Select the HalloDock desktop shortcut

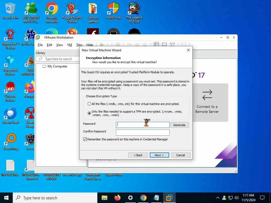(113, 11)
